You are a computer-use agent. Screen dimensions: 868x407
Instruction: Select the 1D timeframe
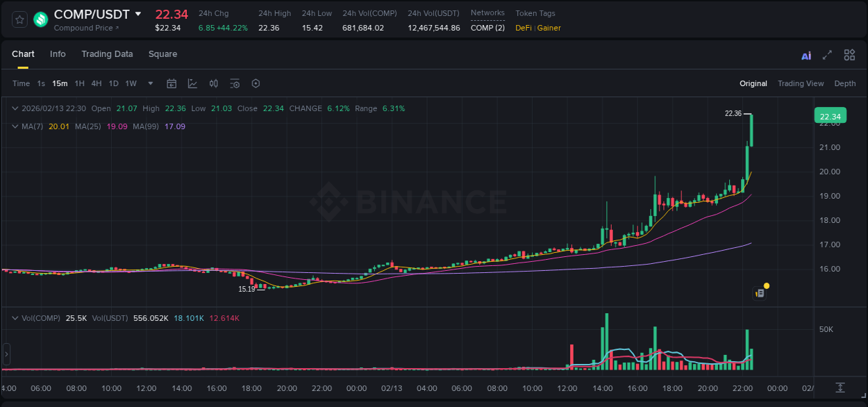pyautogui.click(x=113, y=83)
